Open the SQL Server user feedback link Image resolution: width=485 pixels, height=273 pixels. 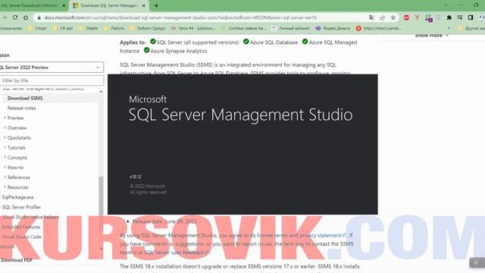[177, 253]
